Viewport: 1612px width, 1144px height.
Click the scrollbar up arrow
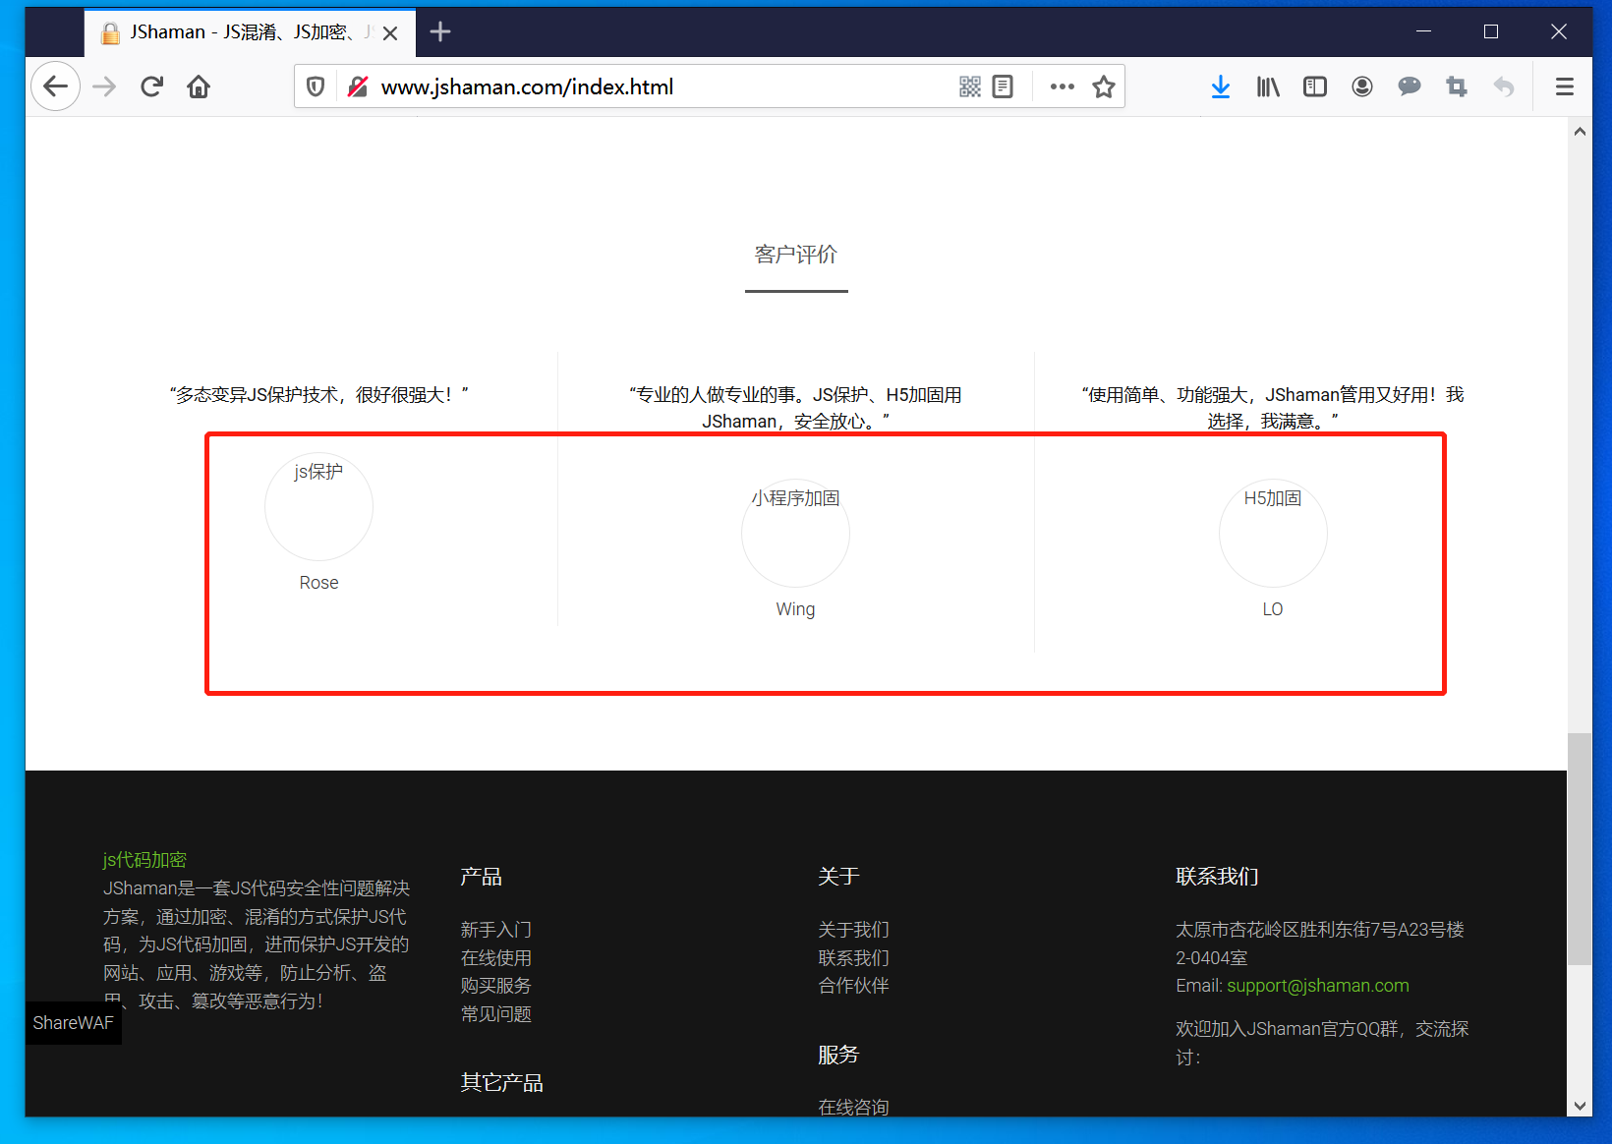1580,132
